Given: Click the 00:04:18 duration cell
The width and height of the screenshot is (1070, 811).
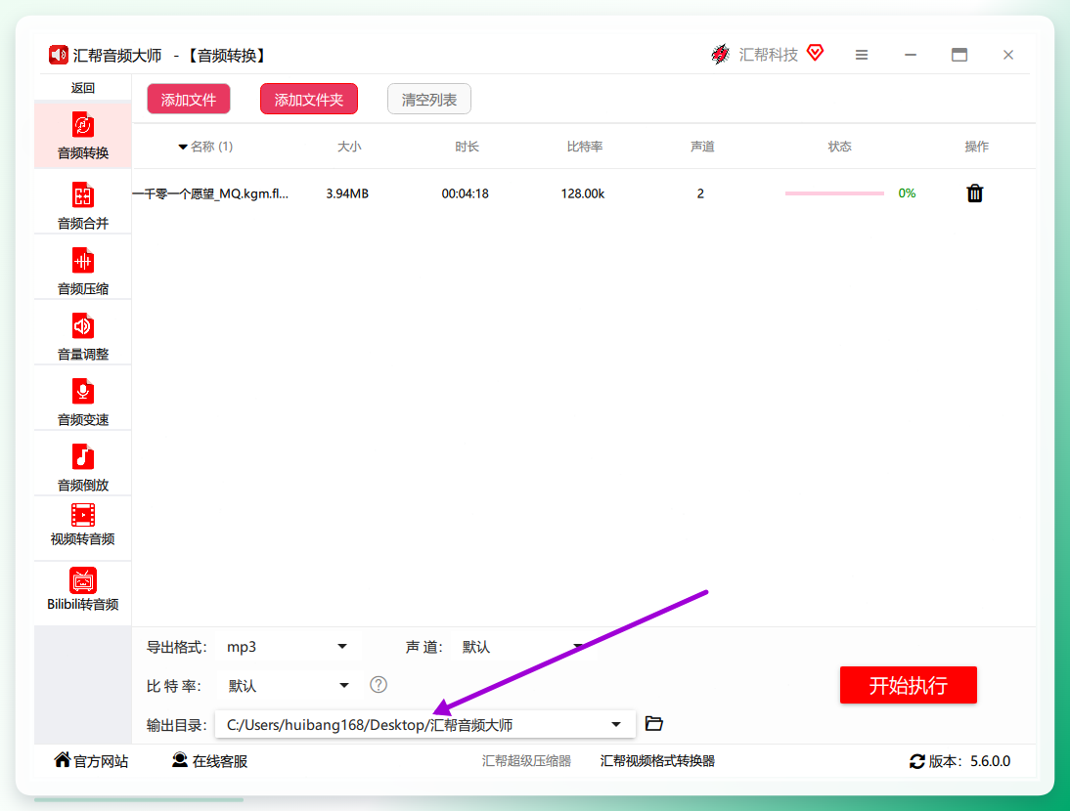Looking at the screenshot, I should [465, 193].
